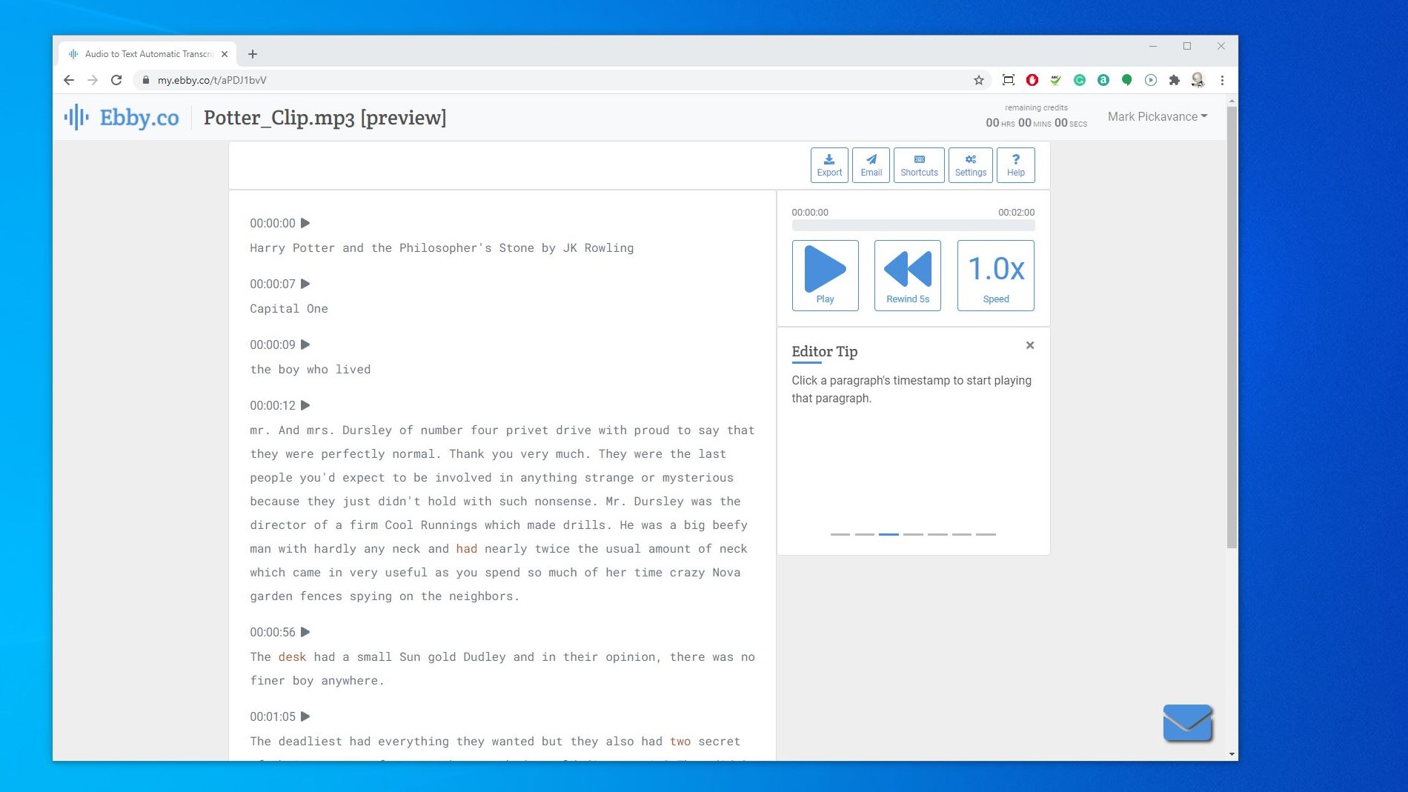This screenshot has height=792, width=1408.
Task: Click the Export button
Action: coord(829,164)
